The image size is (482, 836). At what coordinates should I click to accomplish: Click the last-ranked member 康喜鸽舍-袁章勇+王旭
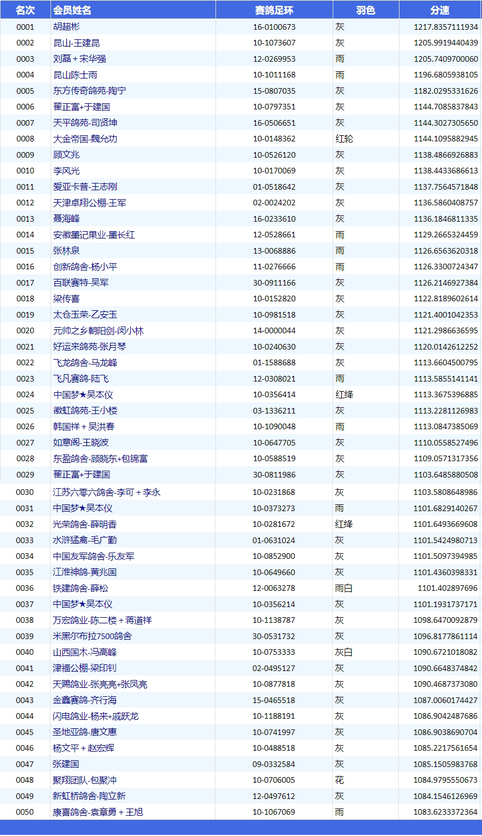tap(98, 812)
